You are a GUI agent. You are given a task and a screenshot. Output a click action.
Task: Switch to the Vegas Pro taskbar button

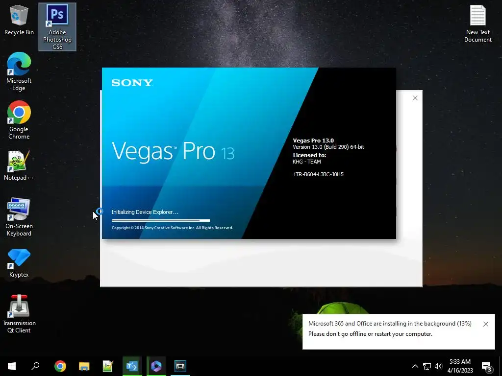(180, 366)
